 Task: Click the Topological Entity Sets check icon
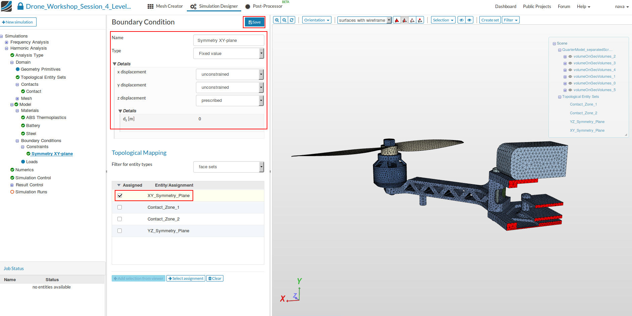point(18,77)
